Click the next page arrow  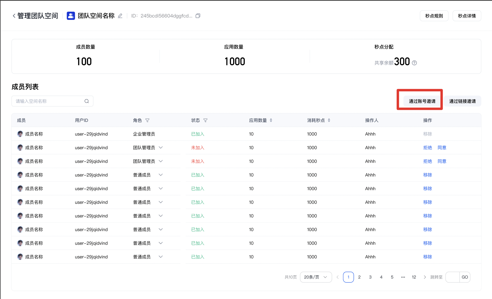424,277
